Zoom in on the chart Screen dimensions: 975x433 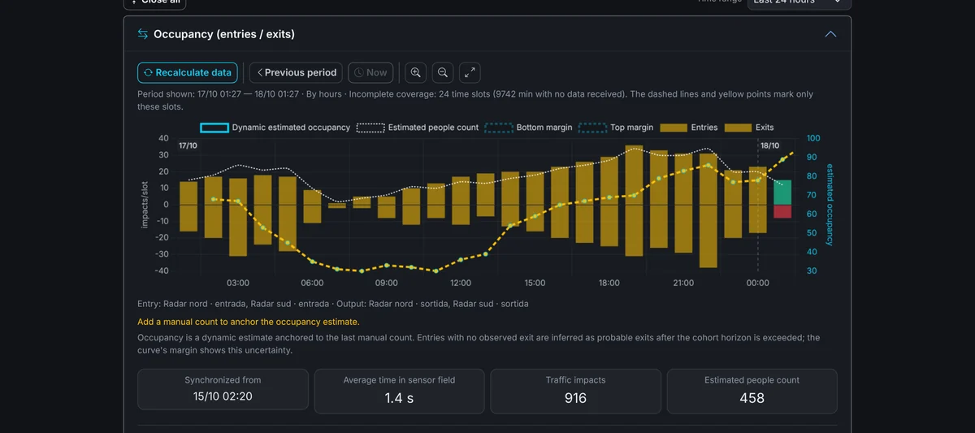click(415, 72)
